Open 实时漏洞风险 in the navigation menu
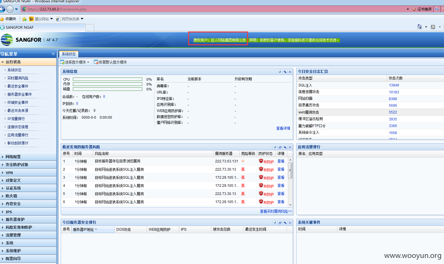The height and width of the screenshot is (264, 444). pos(18,78)
